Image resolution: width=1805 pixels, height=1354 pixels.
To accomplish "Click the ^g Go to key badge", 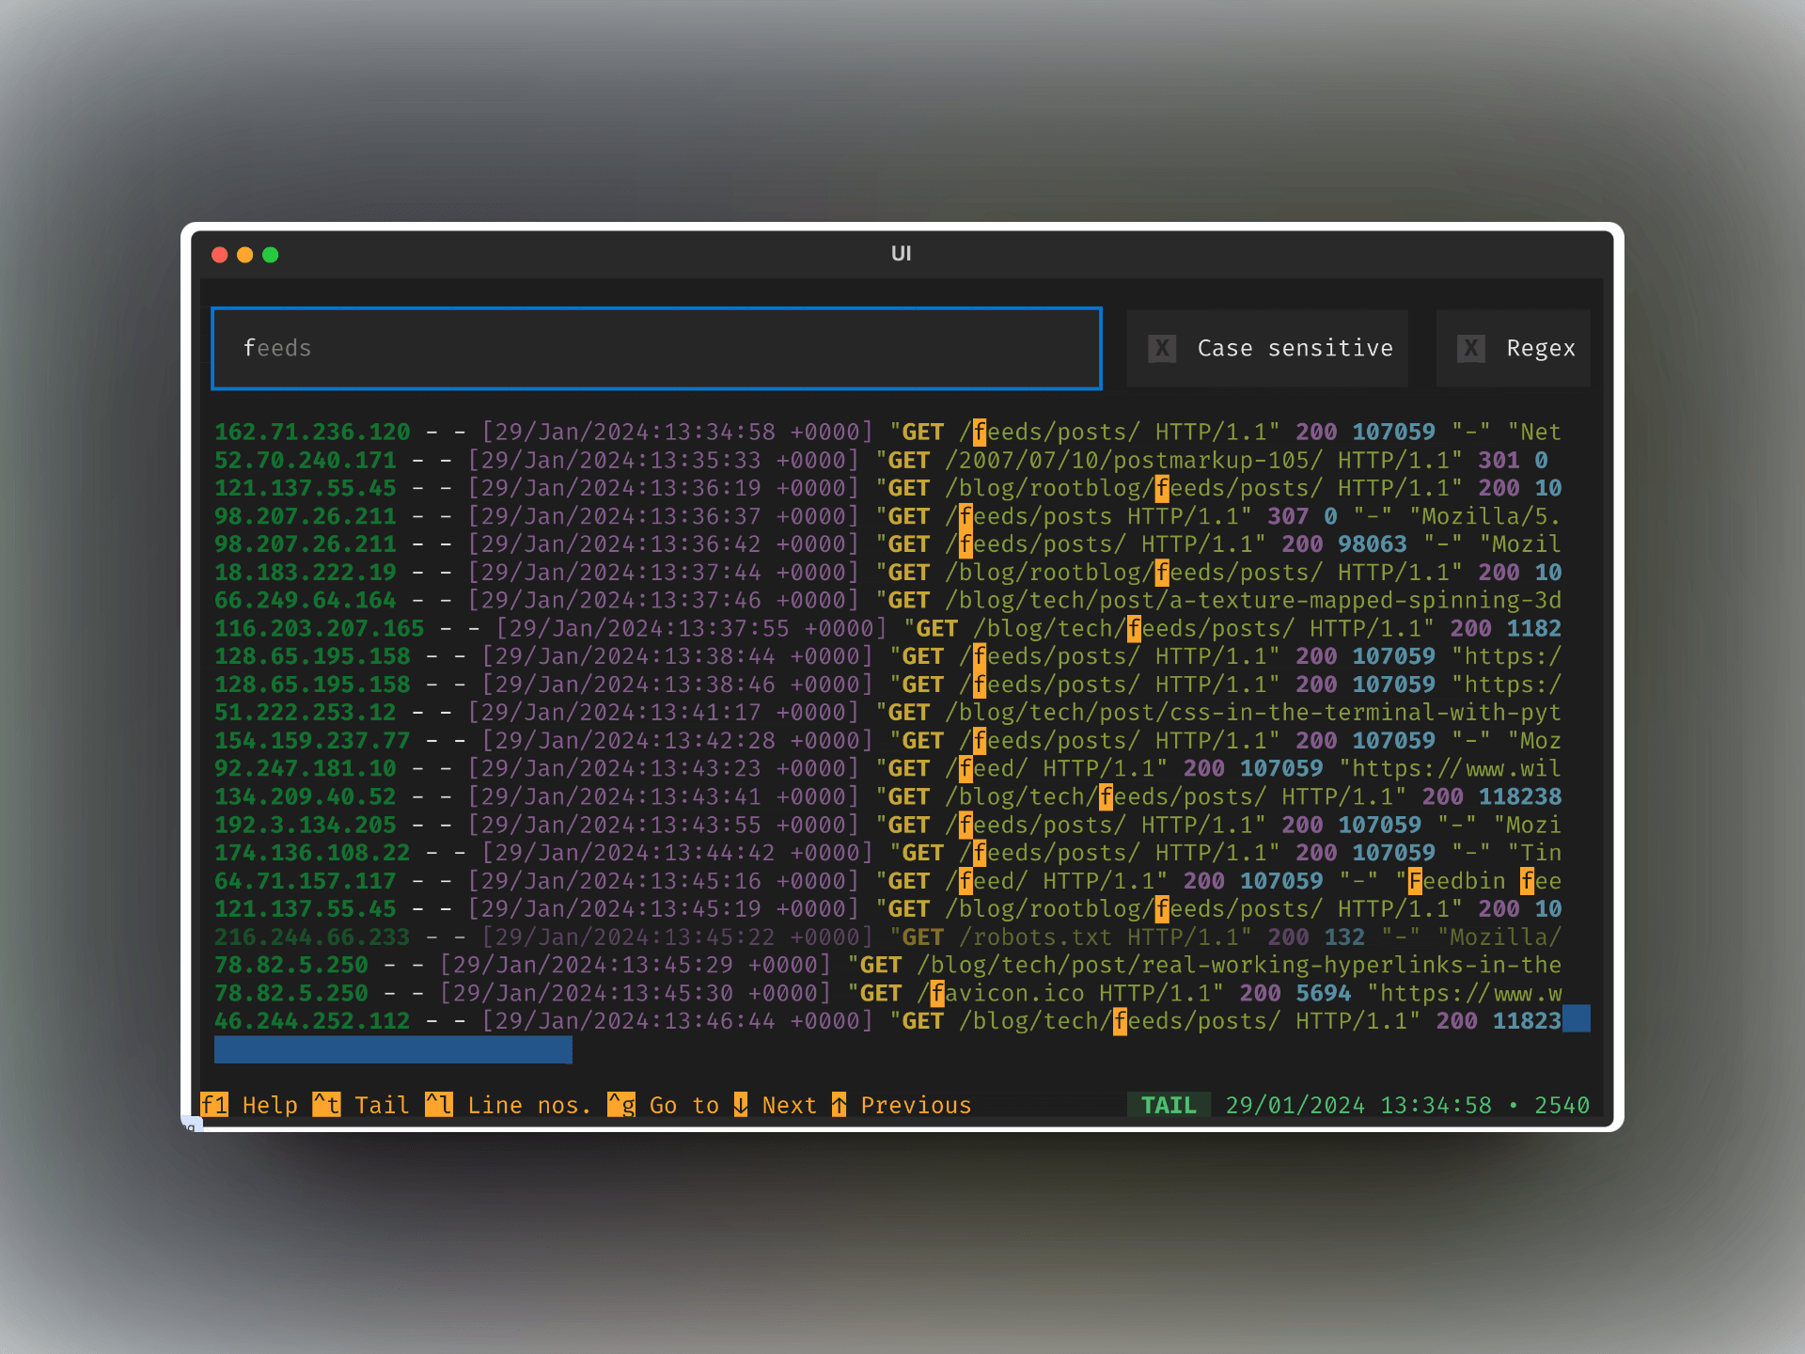I will click(620, 1105).
